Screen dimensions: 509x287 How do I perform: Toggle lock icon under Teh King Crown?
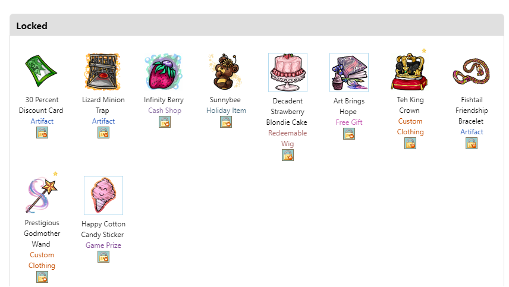pyautogui.click(x=410, y=143)
